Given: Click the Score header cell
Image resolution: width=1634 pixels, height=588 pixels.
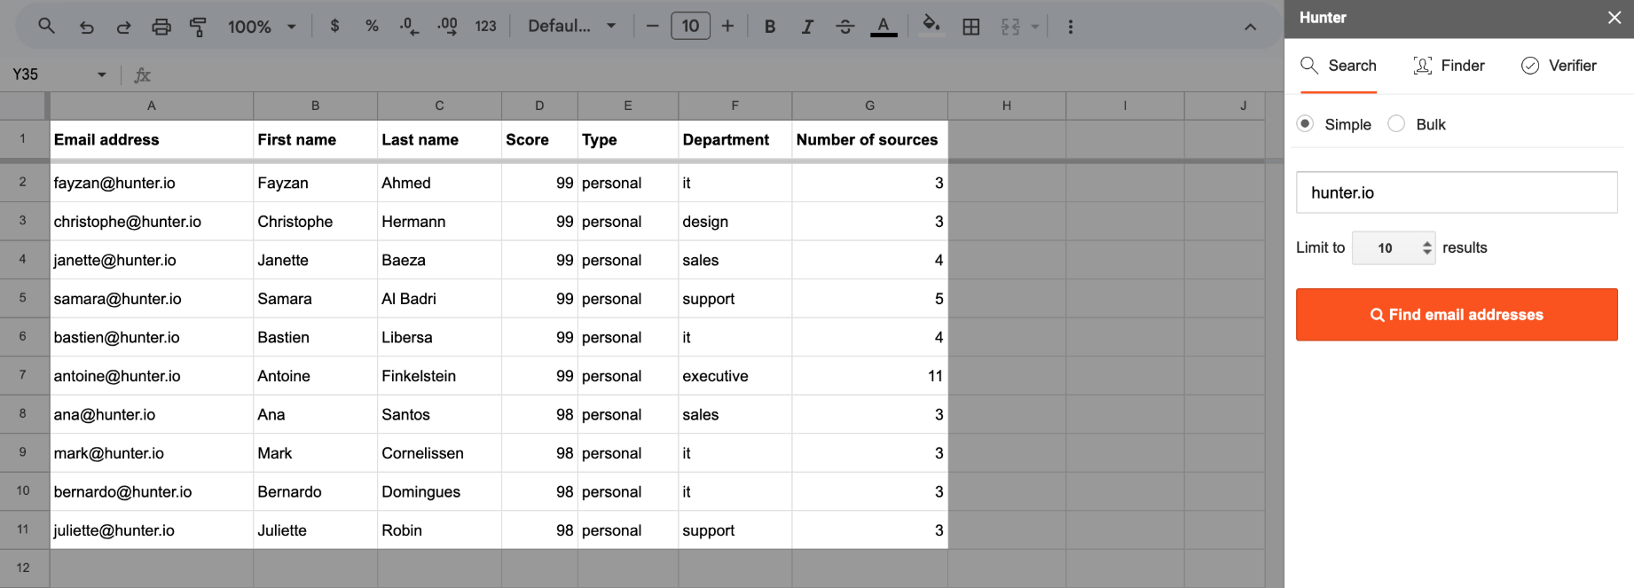Looking at the screenshot, I should tap(539, 139).
